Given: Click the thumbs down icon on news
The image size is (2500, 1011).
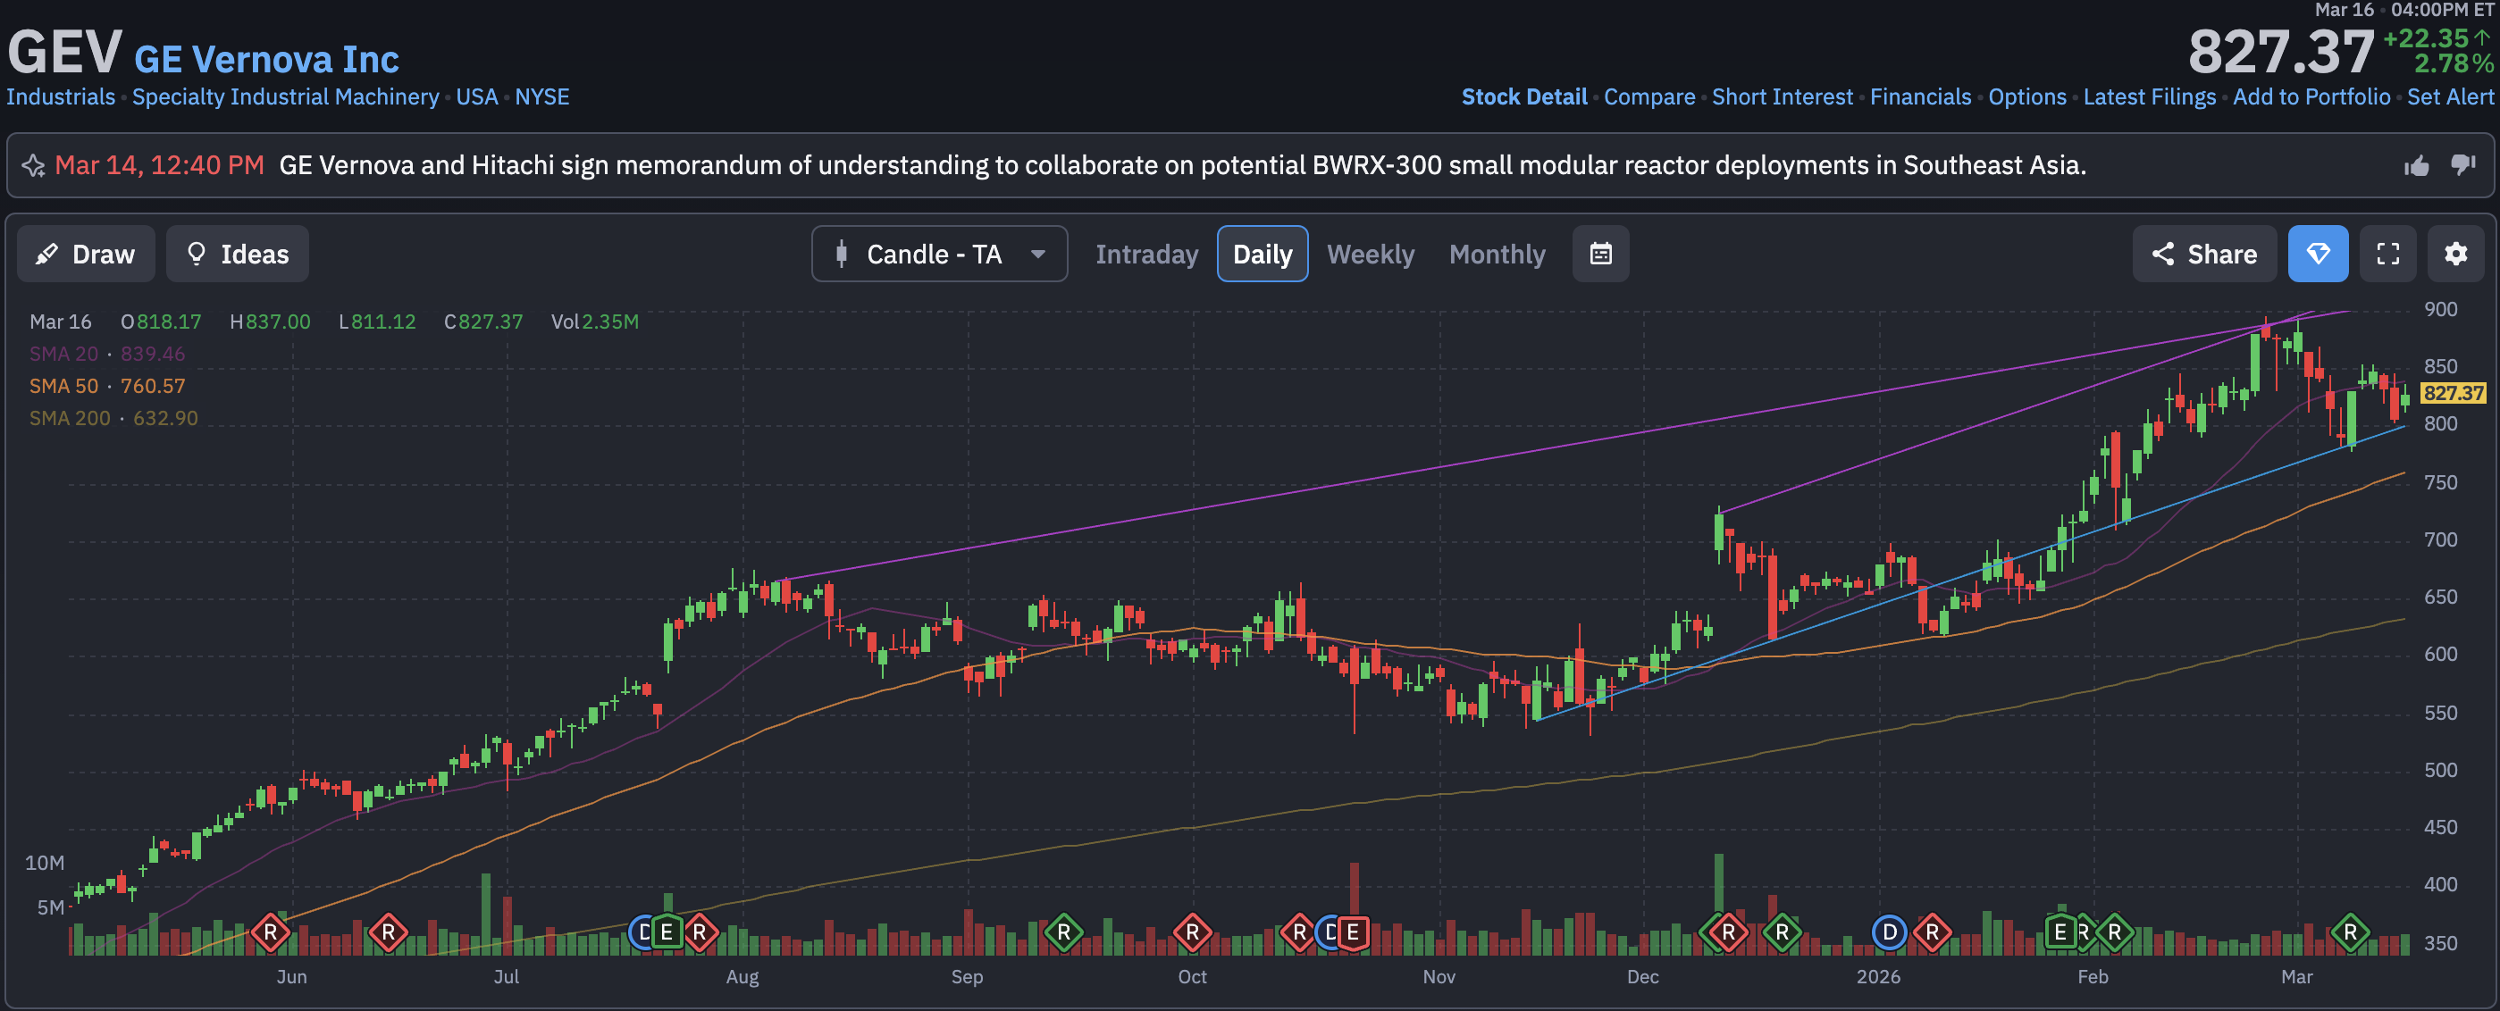Looking at the screenshot, I should click(2463, 165).
